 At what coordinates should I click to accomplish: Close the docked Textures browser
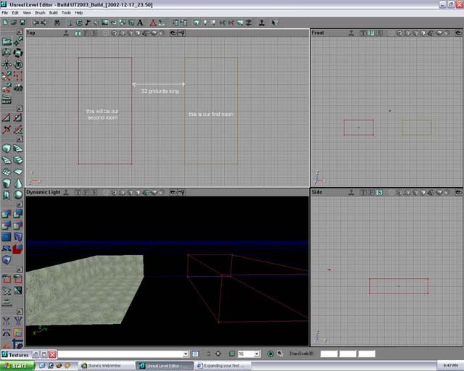click(x=52, y=354)
